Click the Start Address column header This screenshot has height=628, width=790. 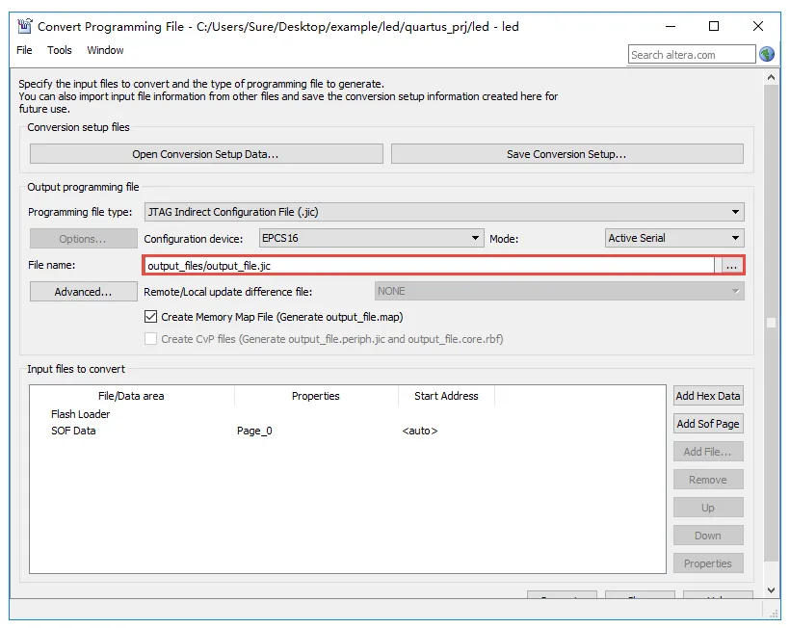click(x=446, y=396)
